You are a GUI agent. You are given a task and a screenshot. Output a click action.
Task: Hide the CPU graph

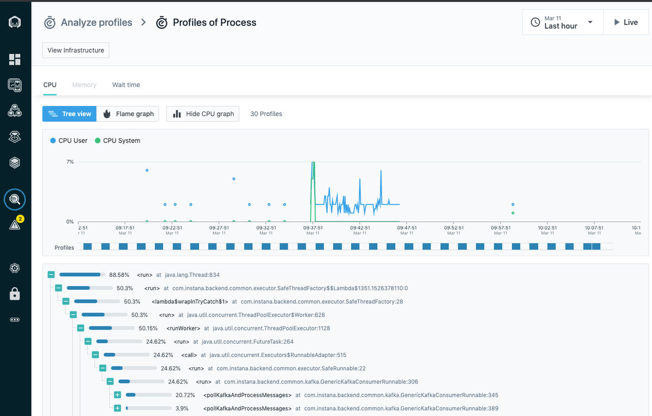[x=203, y=114]
